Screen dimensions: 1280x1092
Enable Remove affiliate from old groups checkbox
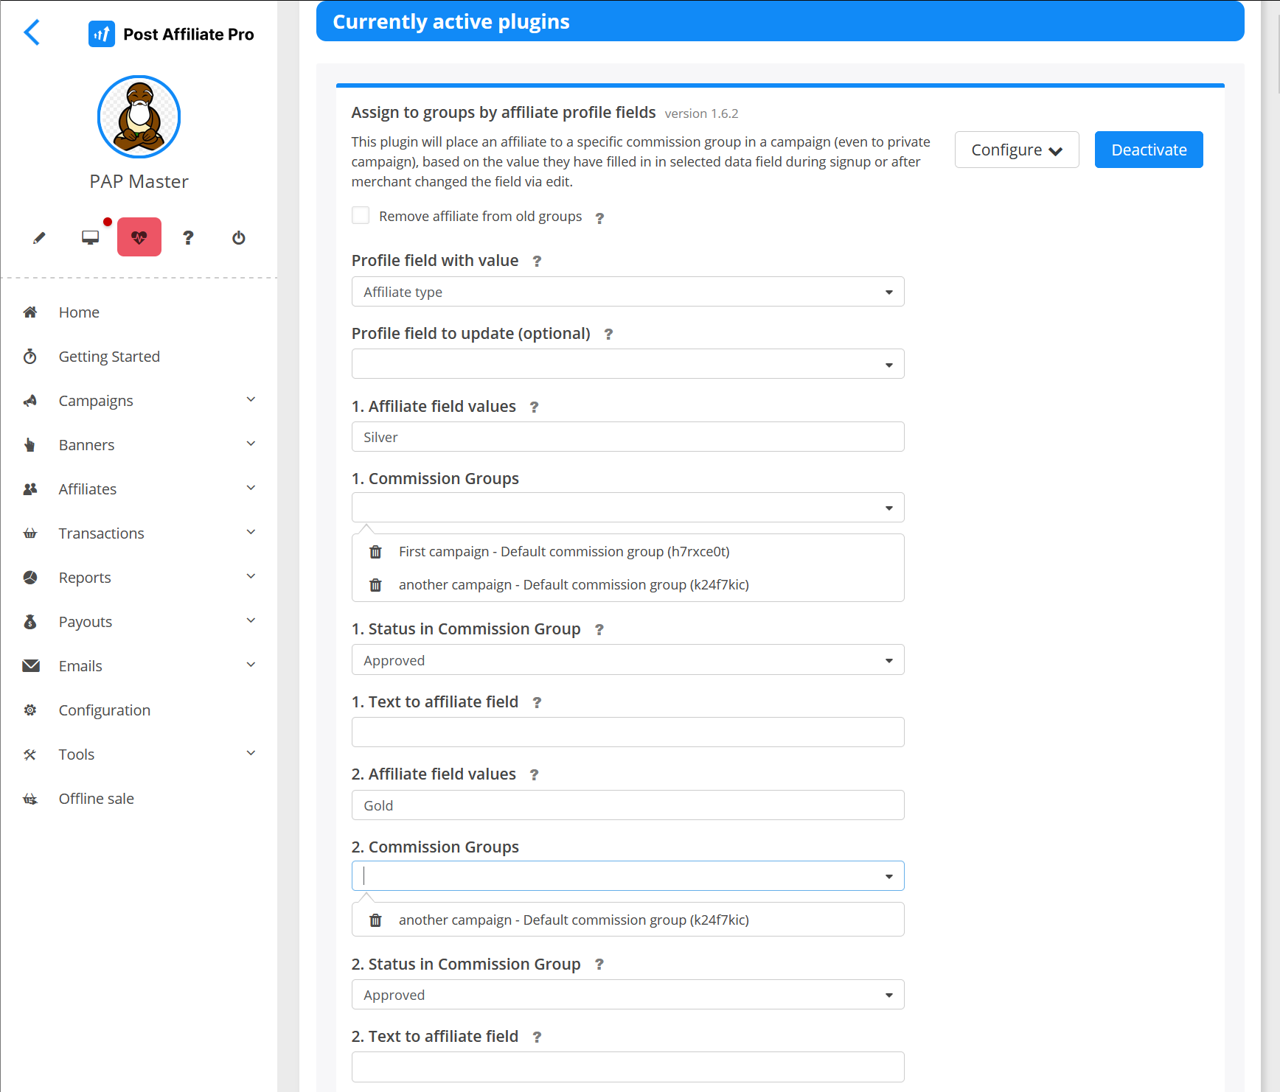tap(361, 216)
